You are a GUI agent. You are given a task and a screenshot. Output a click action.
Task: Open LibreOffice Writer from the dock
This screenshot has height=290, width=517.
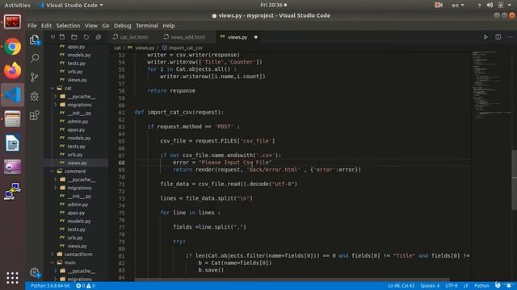click(13, 143)
